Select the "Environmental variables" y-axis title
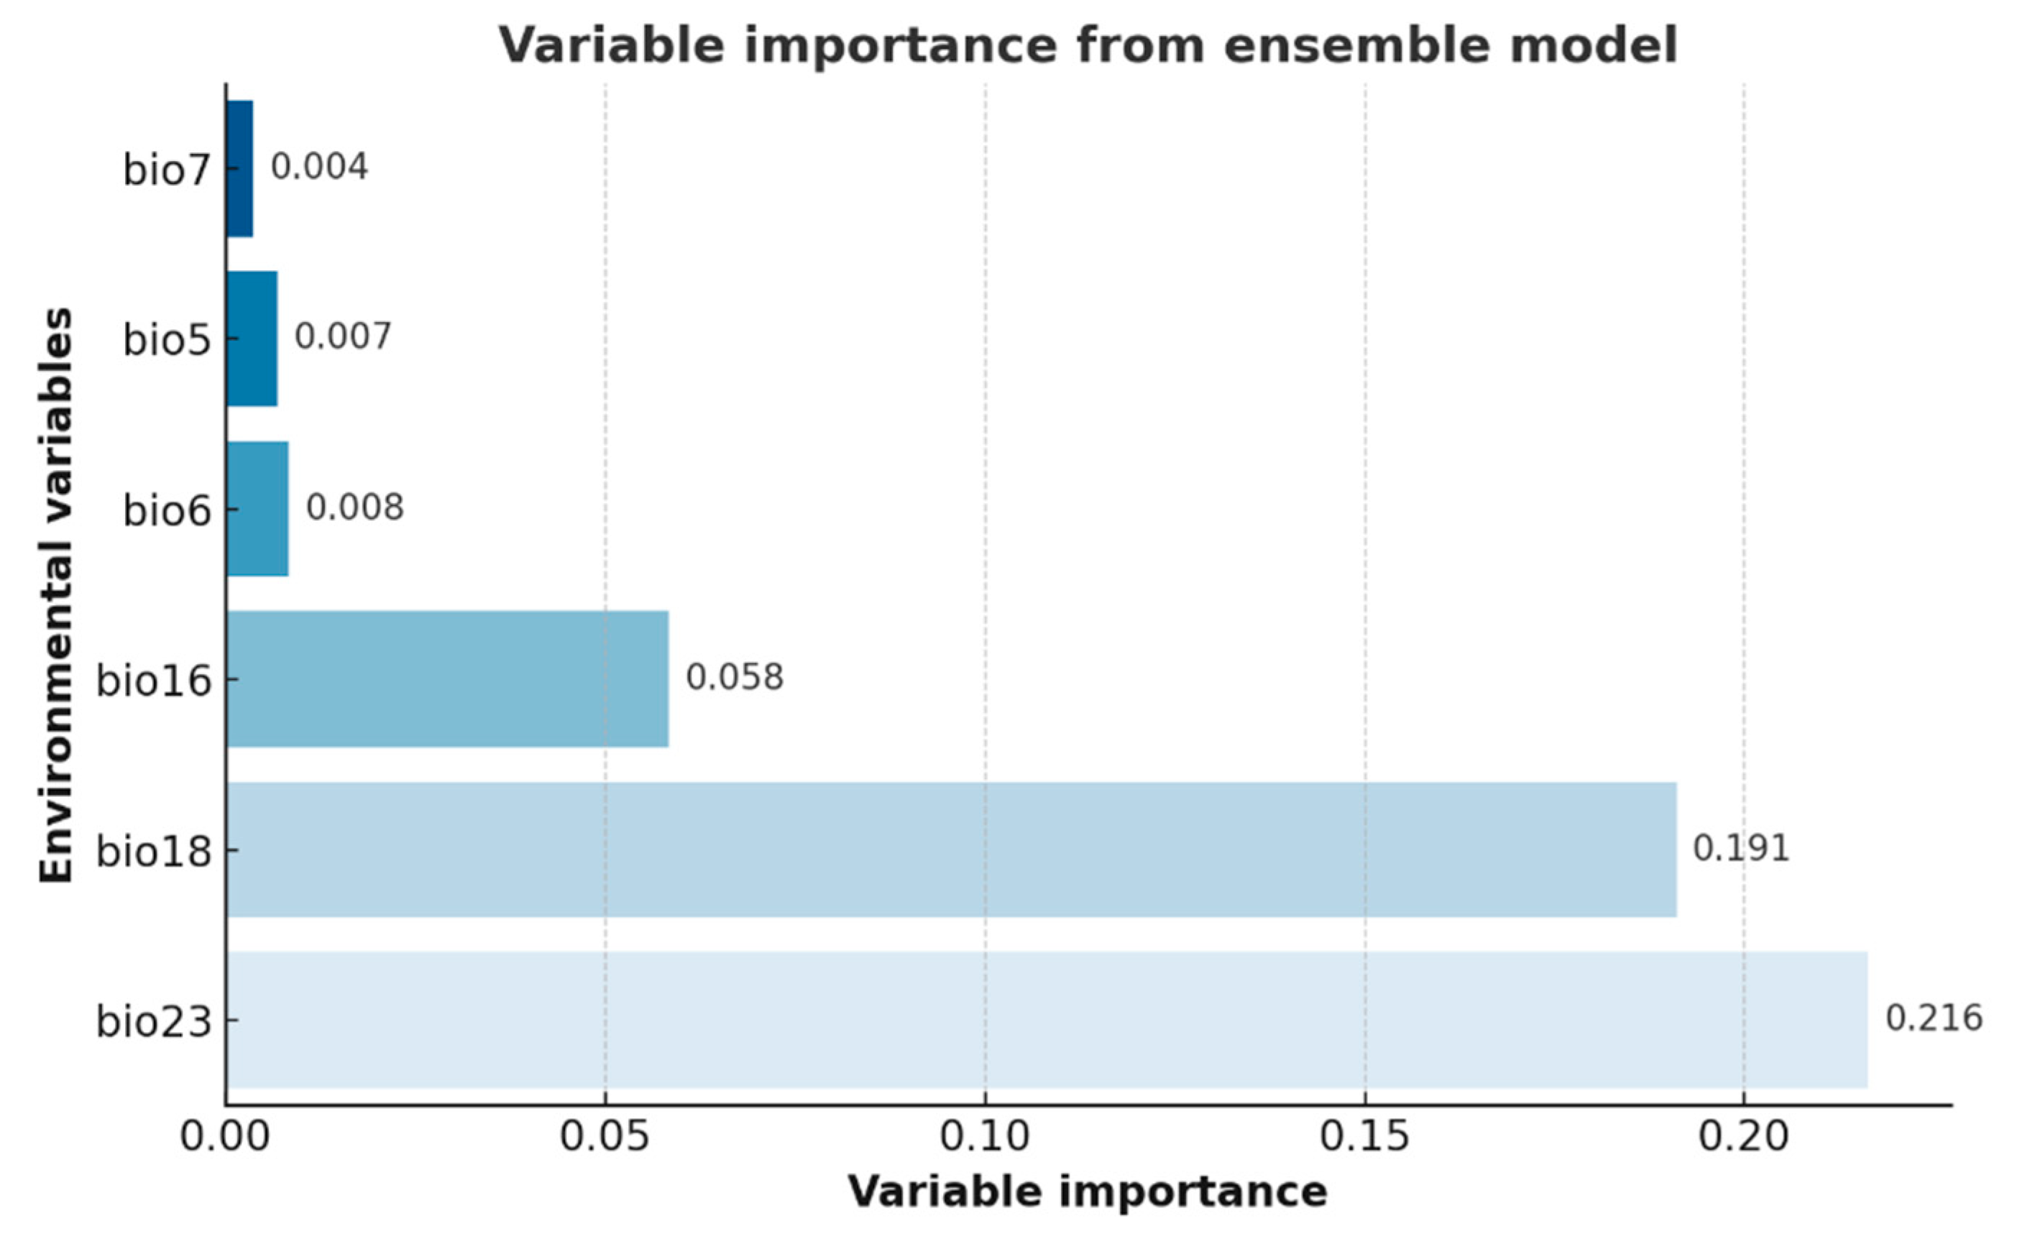 pos(56,595)
